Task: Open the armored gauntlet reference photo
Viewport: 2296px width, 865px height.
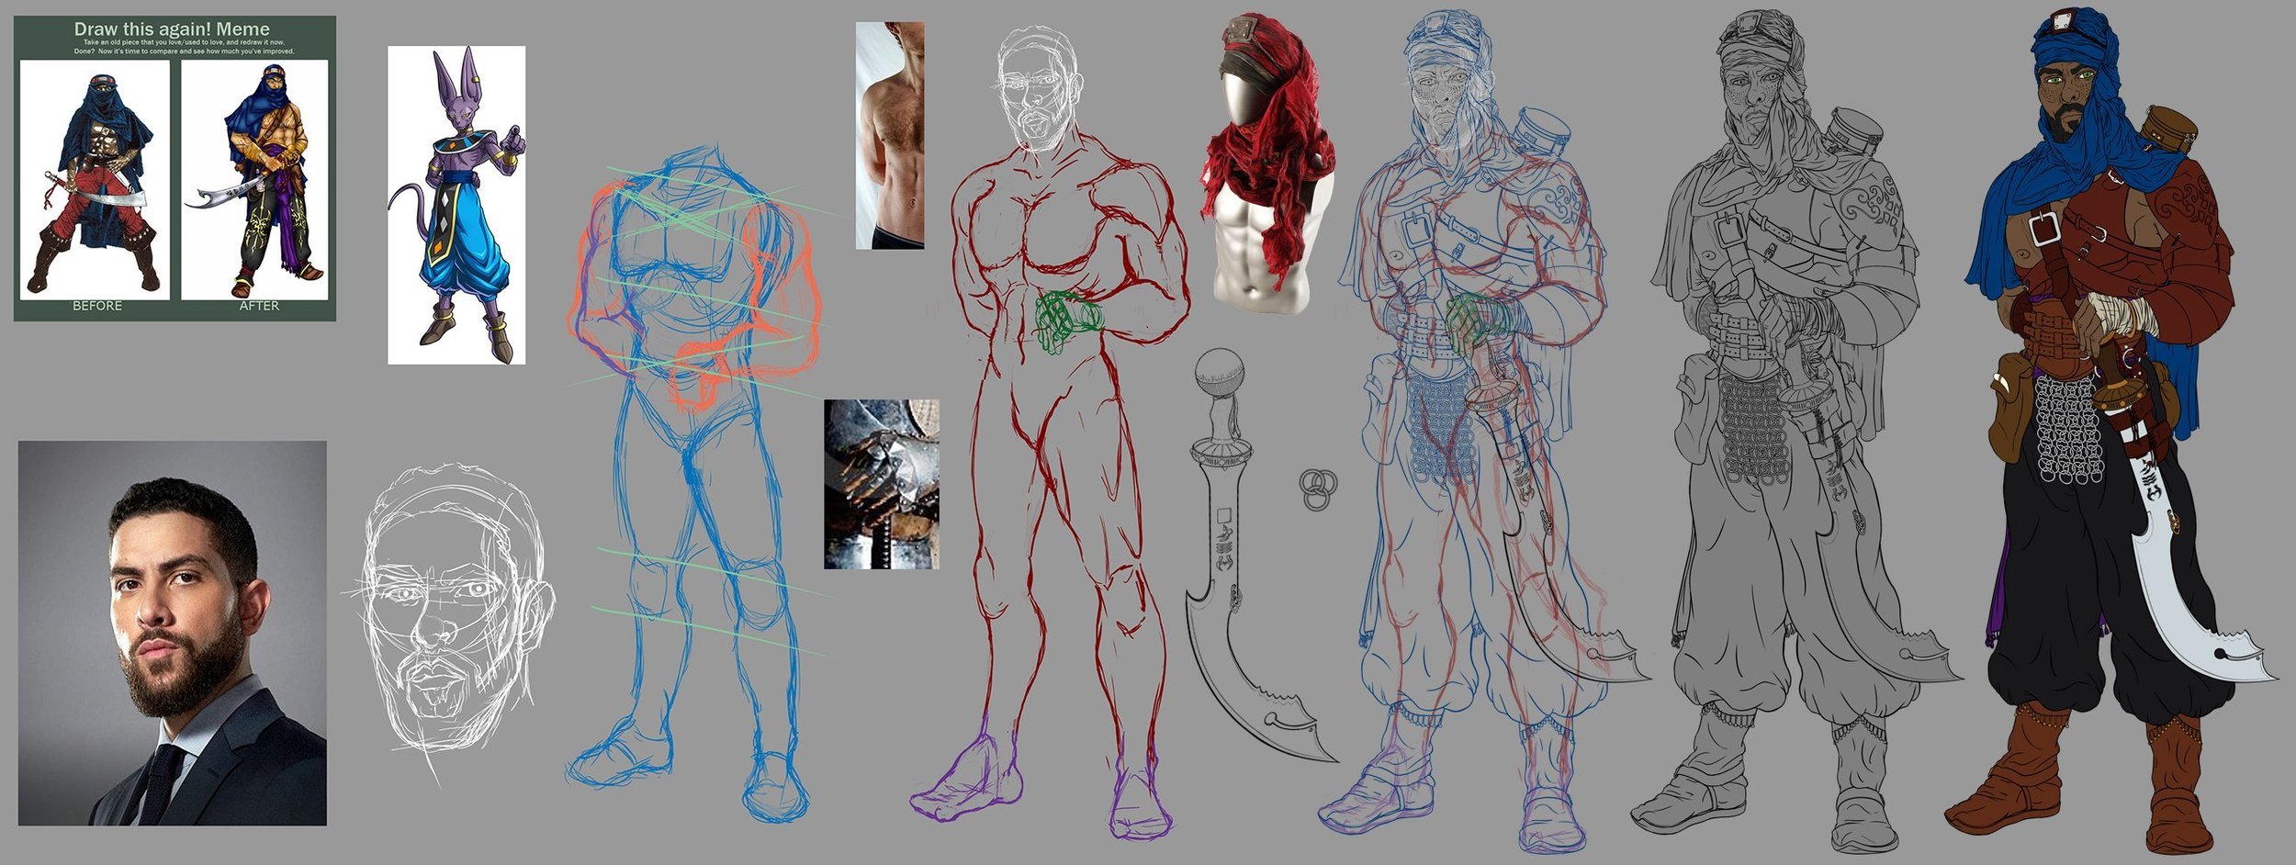Action: (881, 484)
